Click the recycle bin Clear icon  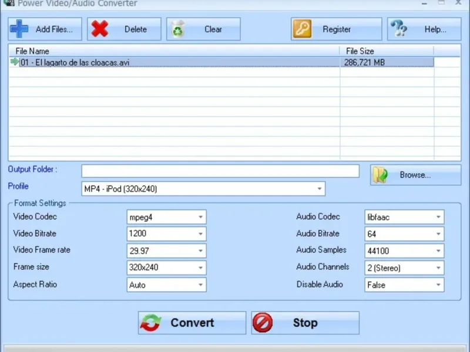click(178, 29)
